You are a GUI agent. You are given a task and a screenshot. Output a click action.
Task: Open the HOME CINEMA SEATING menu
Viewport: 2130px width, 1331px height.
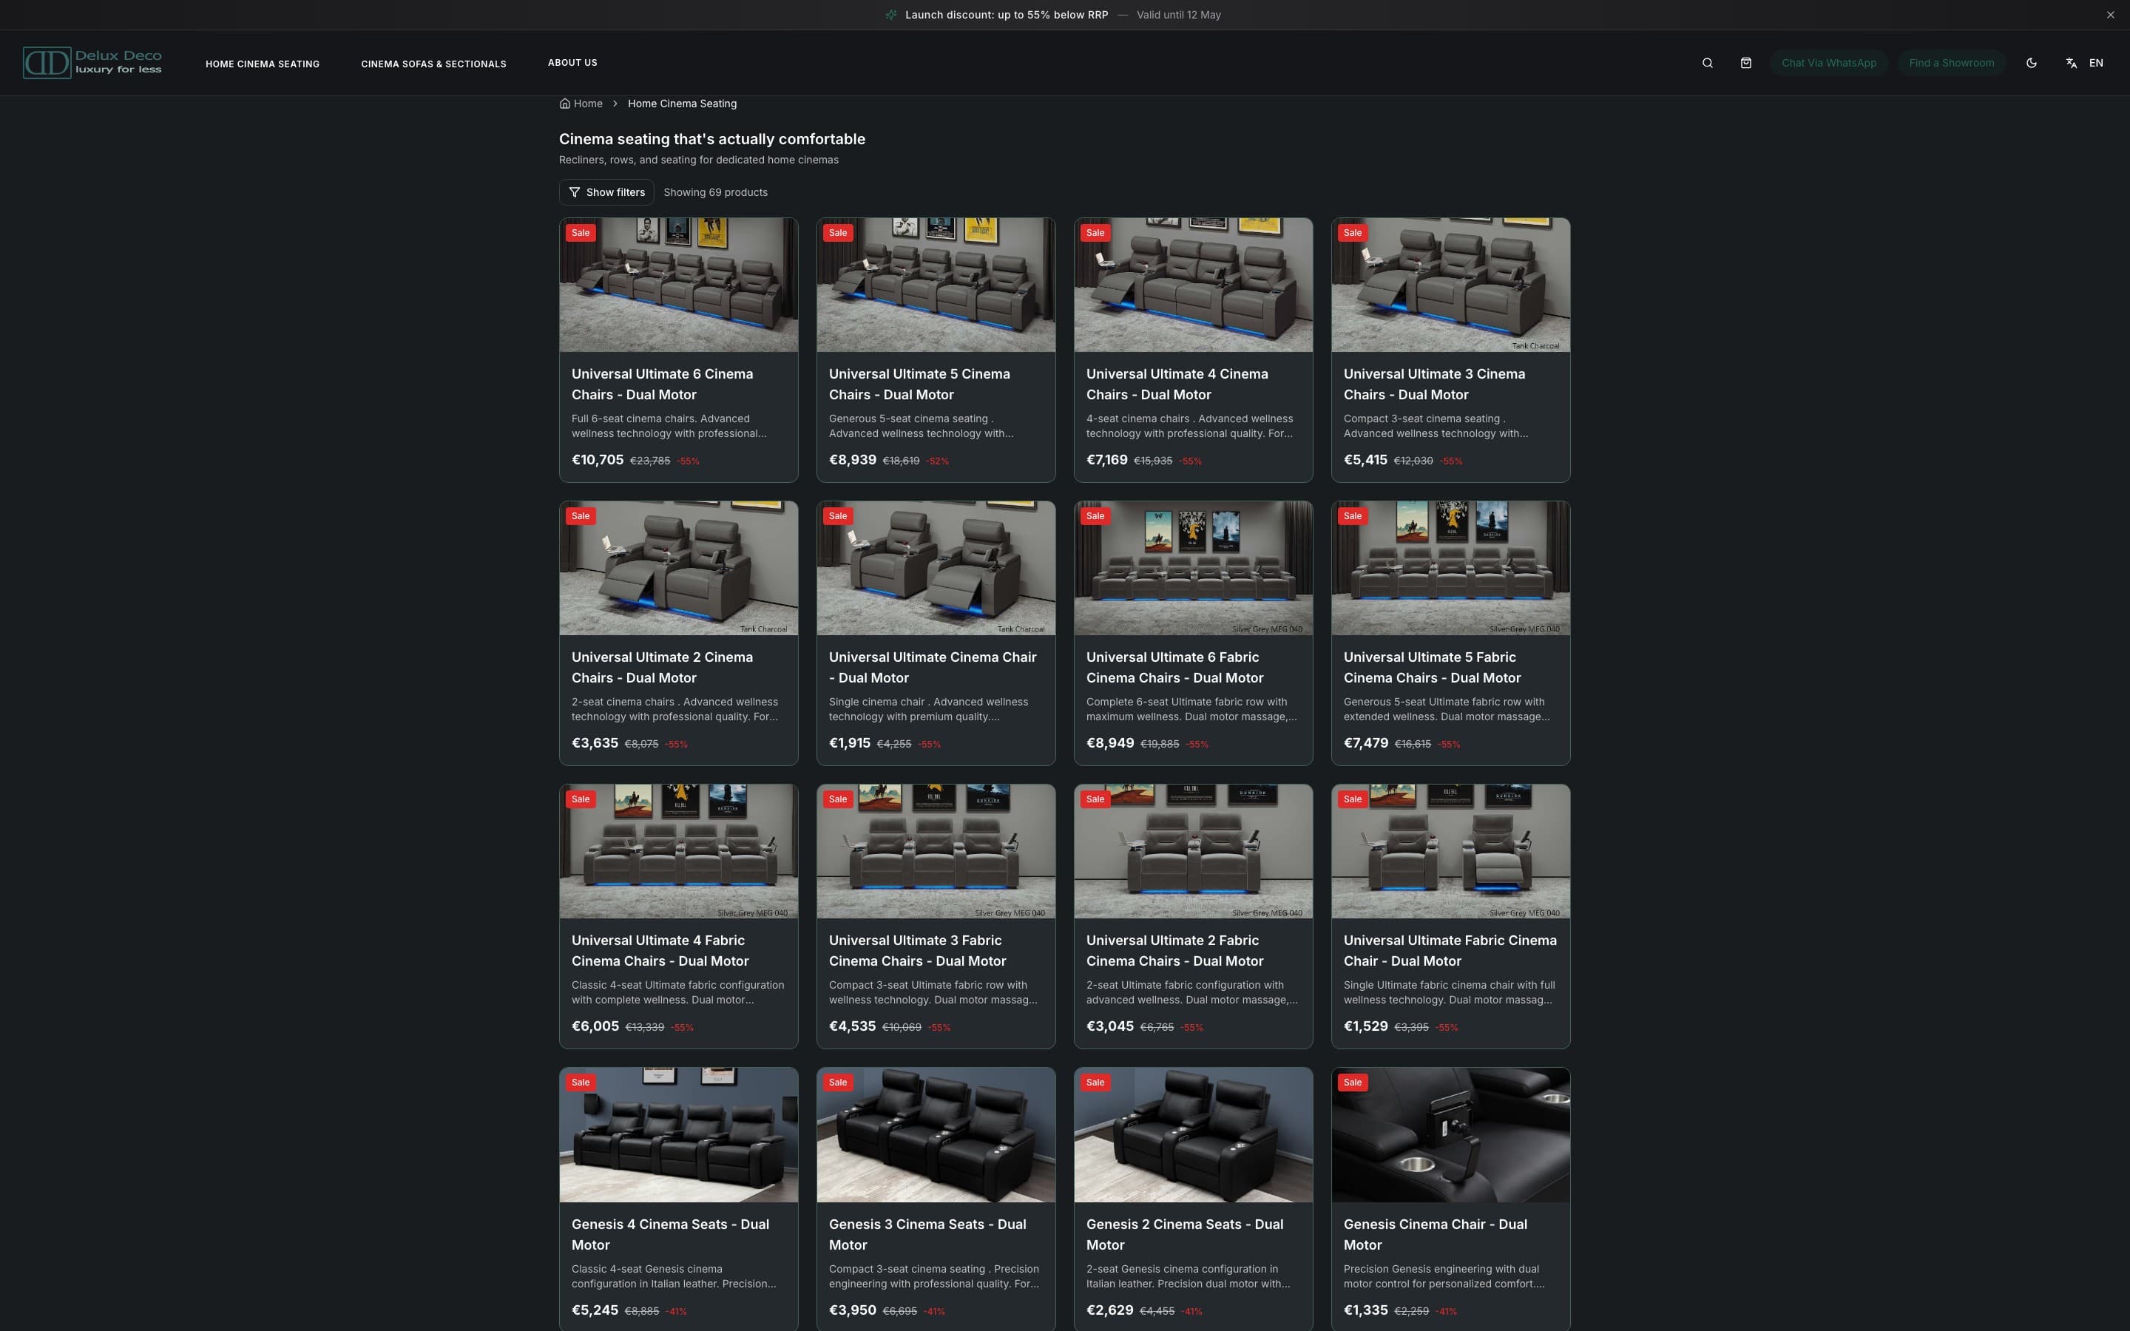point(263,64)
